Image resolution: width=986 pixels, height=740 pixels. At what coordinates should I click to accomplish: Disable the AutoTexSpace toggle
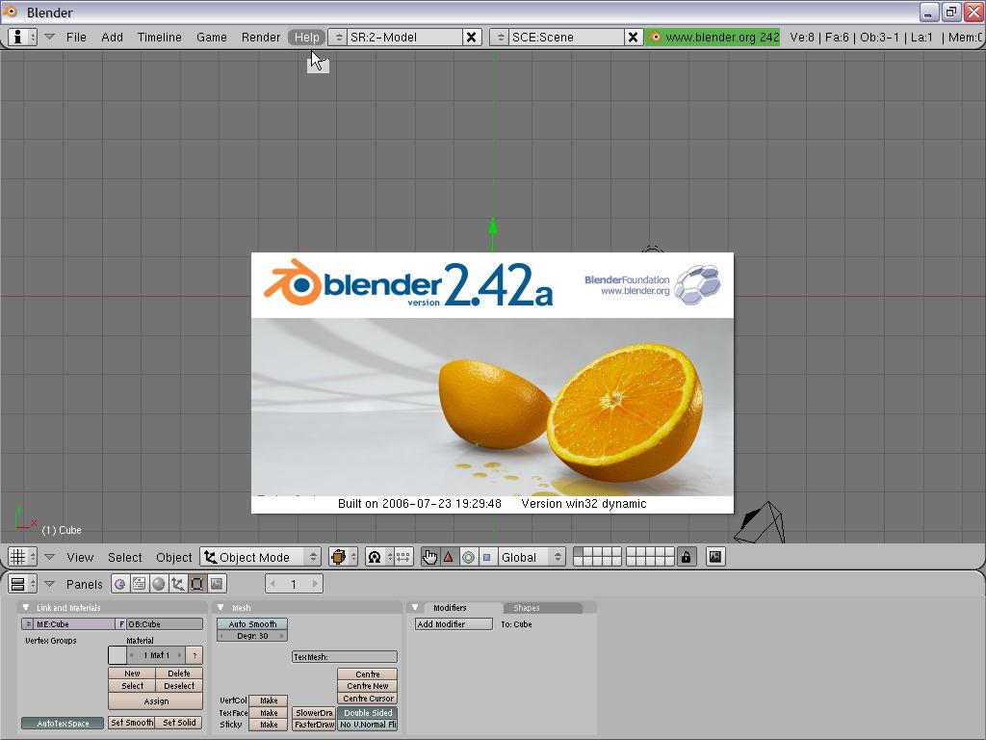63,724
